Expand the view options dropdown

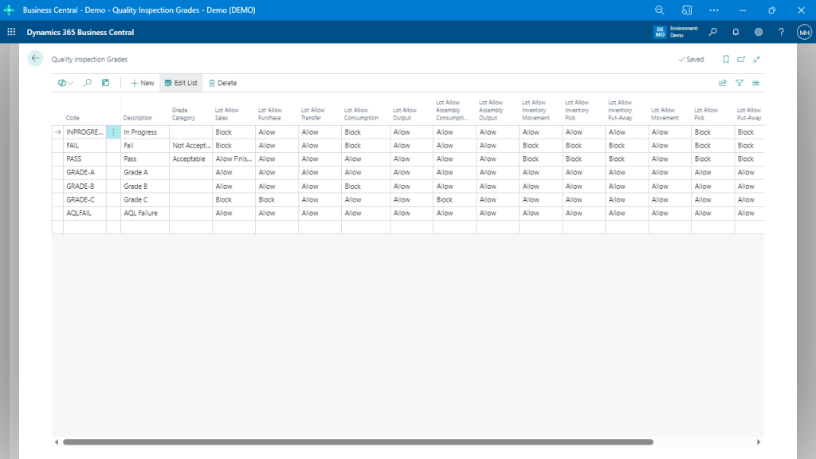pos(65,83)
